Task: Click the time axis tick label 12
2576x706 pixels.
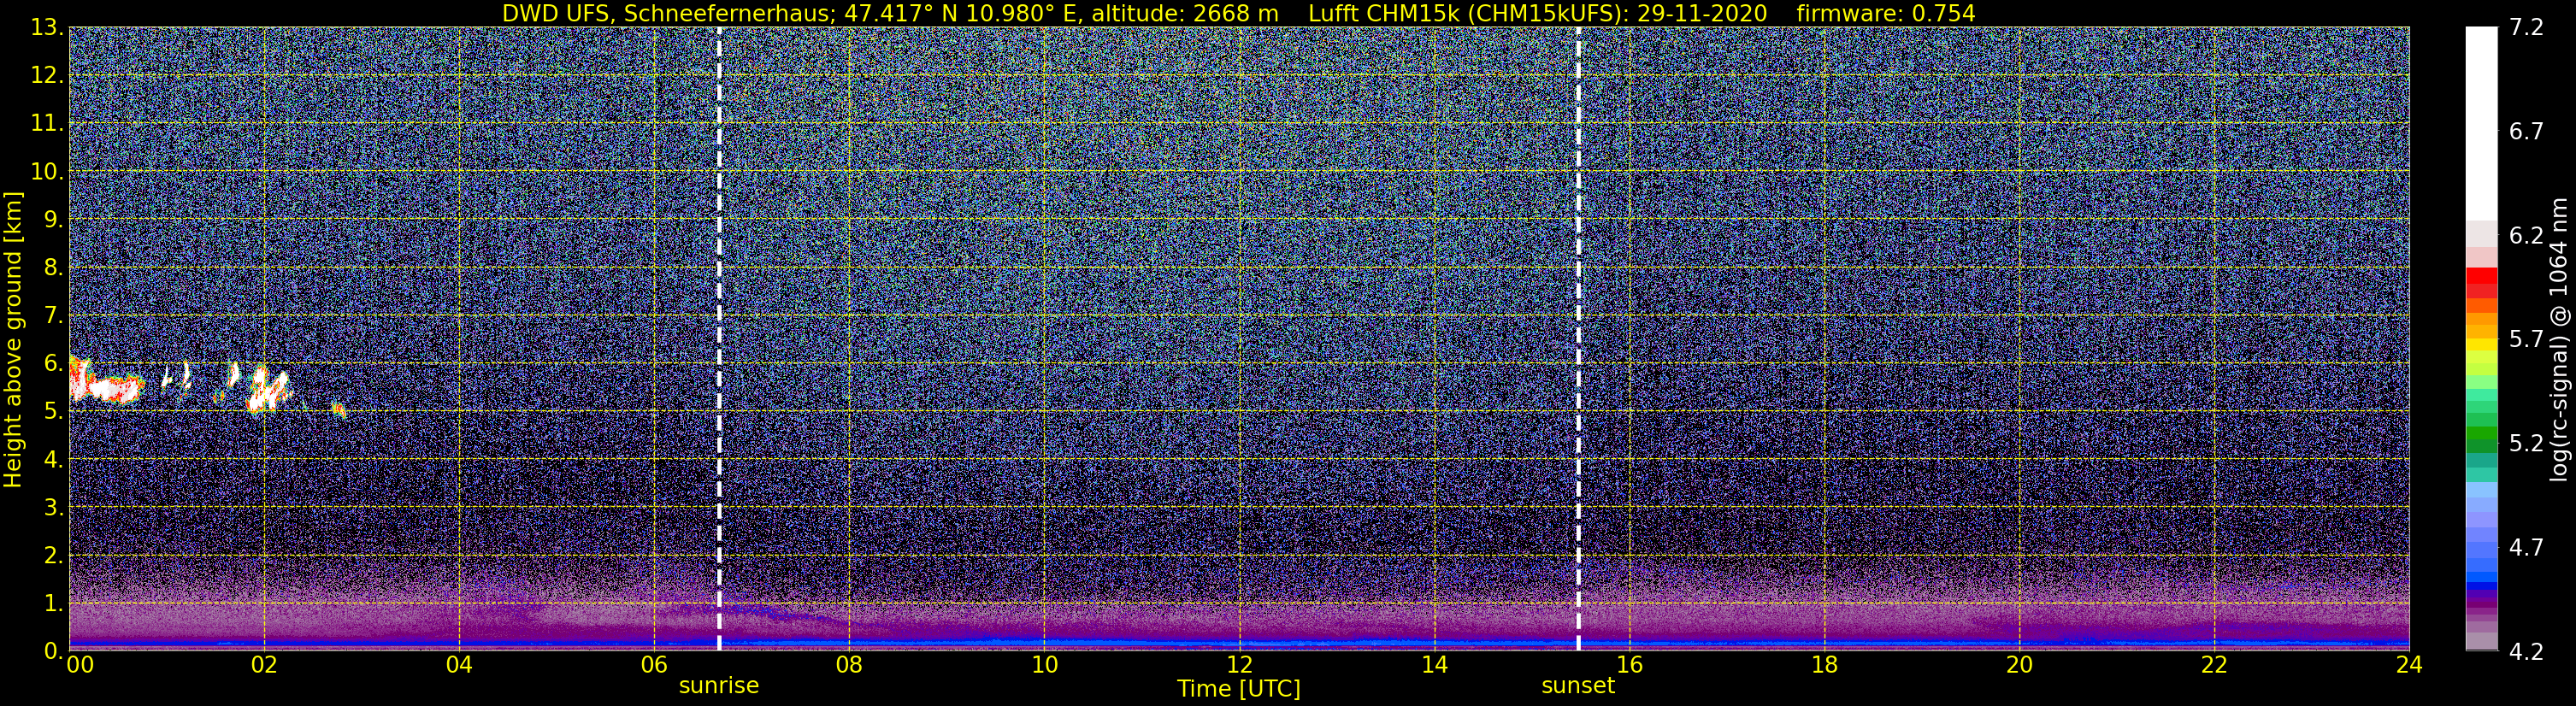Action: point(1239,665)
